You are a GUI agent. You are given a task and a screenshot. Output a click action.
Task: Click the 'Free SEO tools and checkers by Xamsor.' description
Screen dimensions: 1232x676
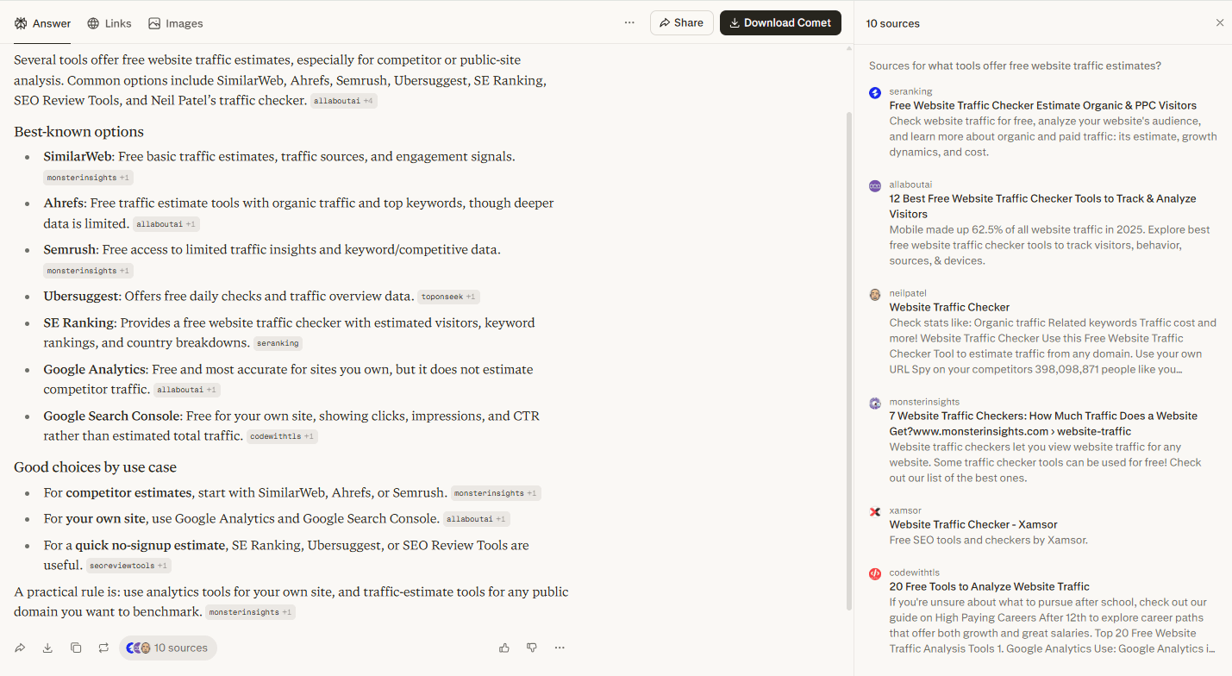(x=989, y=540)
